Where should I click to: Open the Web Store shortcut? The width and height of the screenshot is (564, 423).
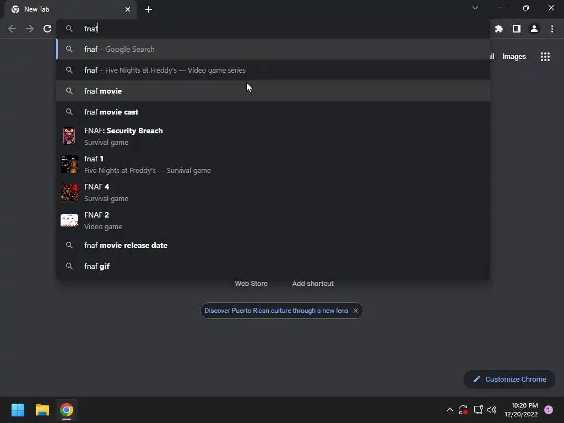[251, 284]
